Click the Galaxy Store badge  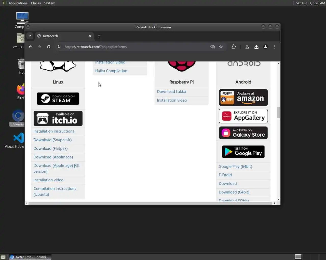point(243,133)
